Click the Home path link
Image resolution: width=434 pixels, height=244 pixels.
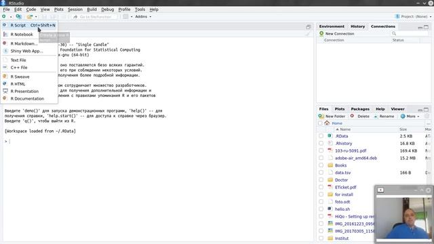[337, 123]
